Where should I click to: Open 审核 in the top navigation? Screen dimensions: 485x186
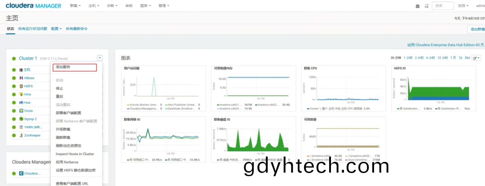coord(129,6)
